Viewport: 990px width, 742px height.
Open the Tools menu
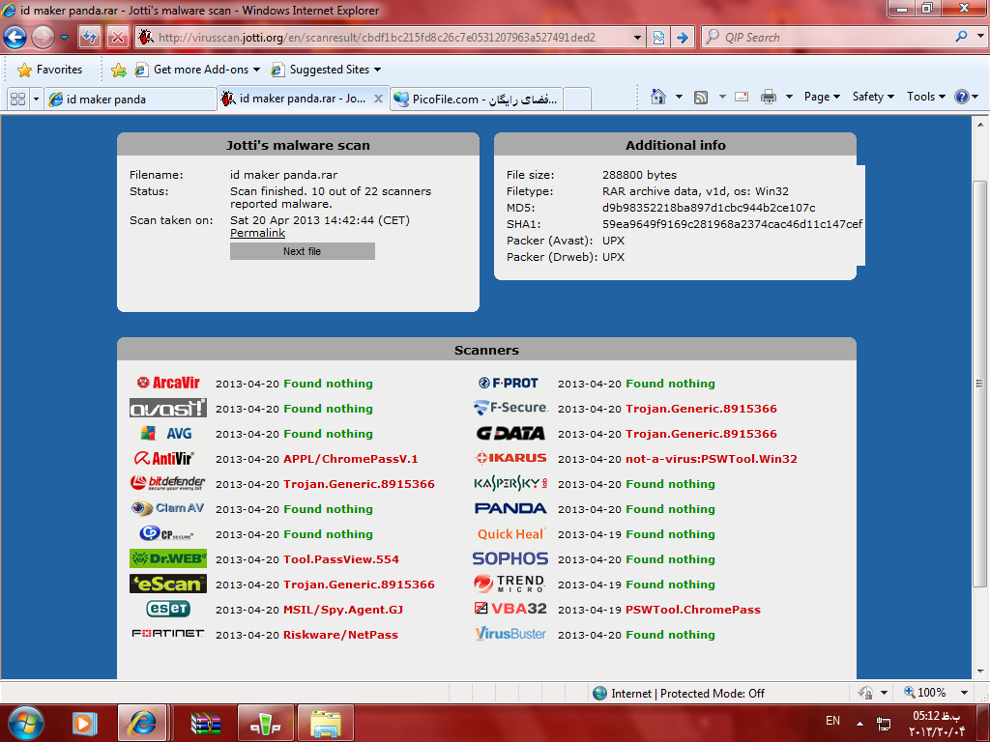[x=925, y=97]
